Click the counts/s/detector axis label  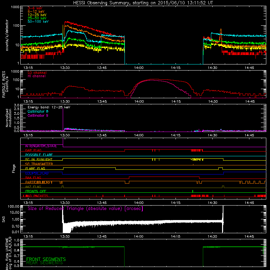(7, 35)
